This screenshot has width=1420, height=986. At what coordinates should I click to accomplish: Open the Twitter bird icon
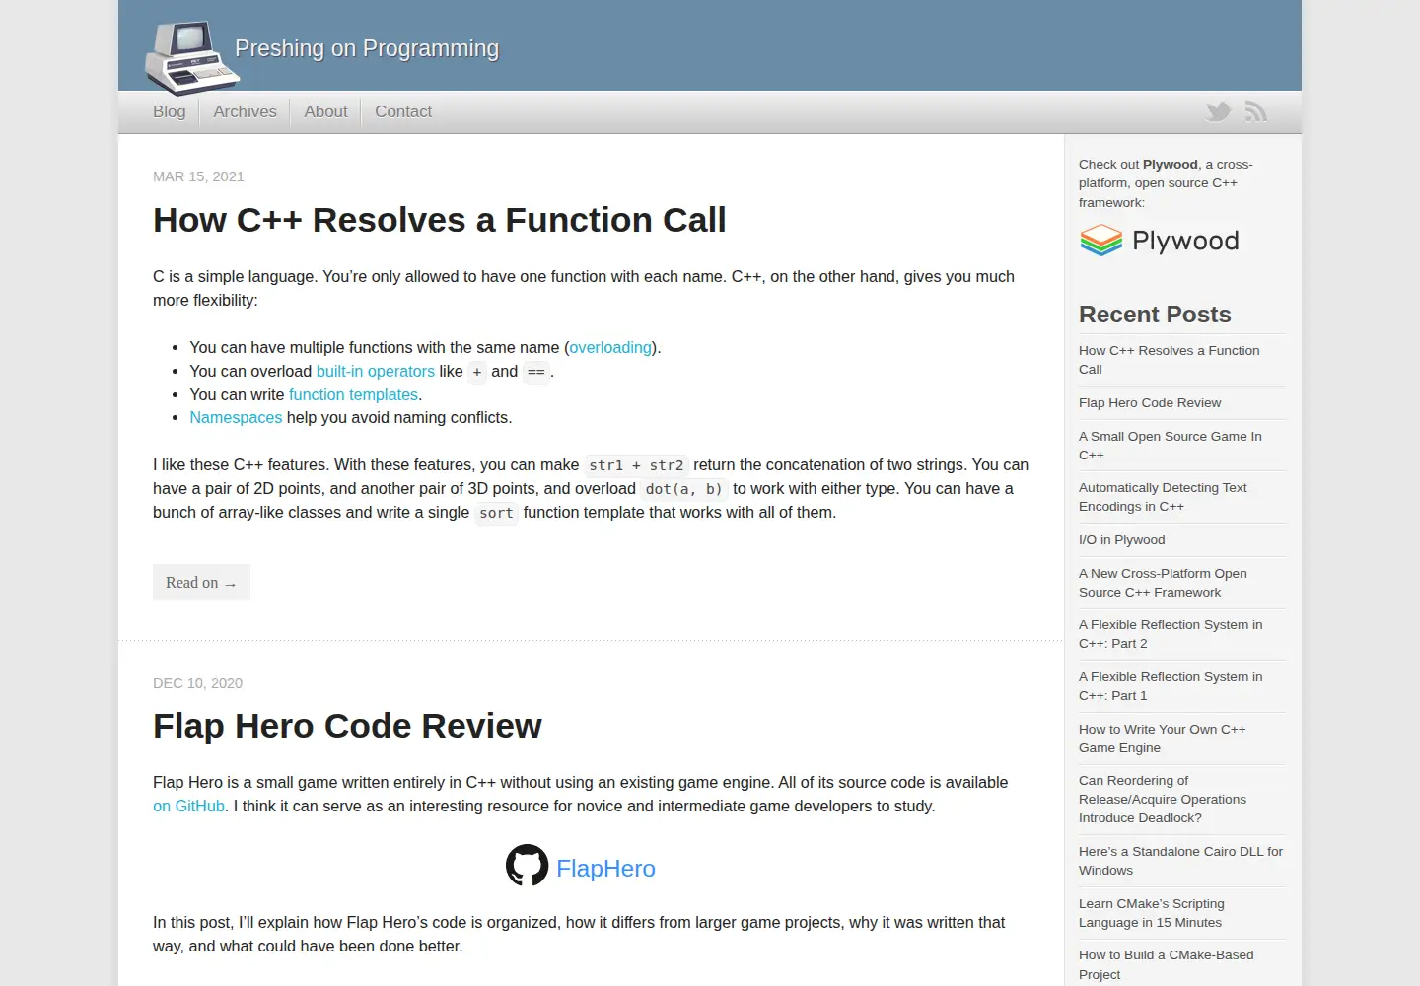click(x=1219, y=111)
